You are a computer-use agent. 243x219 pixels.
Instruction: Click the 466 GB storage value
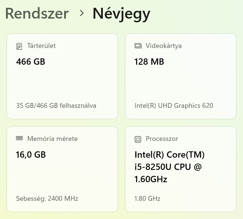[31, 62]
